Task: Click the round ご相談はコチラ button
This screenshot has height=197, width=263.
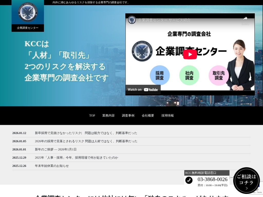Action: [x=246, y=180]
